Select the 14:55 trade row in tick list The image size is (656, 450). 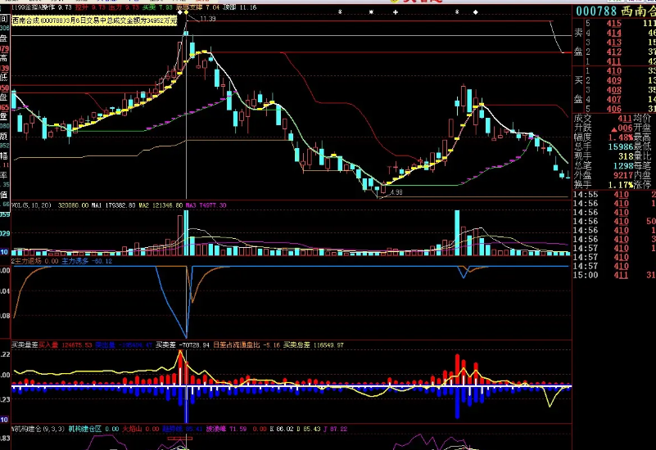614,195
